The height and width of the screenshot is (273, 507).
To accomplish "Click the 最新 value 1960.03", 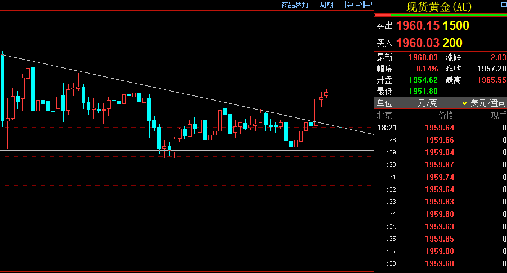I will pos(423,57).
